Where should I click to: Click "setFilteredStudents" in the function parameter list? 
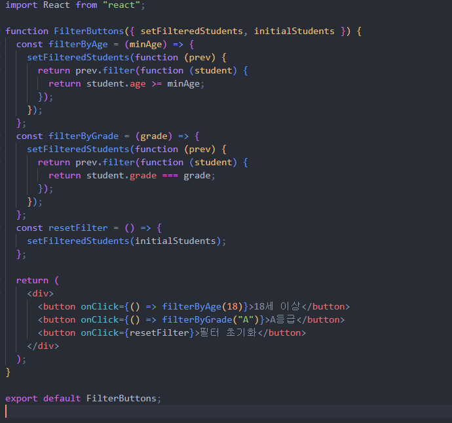coord(192,31)
